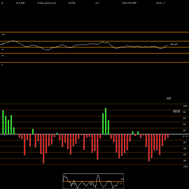
Task: Click the 20 label on MR axis
Action: pos(184,130)
